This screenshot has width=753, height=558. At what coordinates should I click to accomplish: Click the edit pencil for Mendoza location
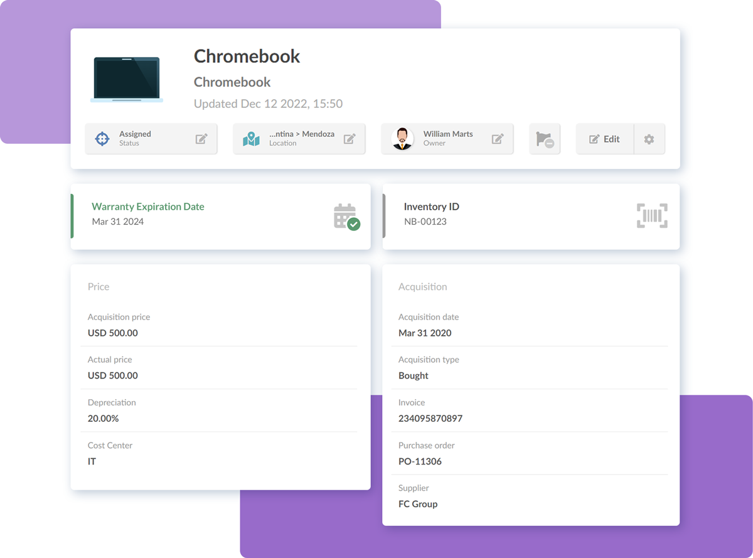point(350,139)
